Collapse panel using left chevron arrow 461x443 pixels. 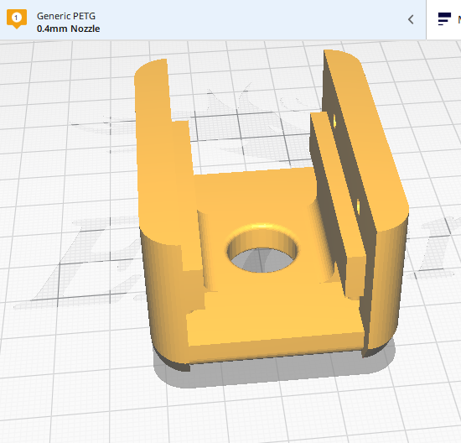click(x=411, y=20)
